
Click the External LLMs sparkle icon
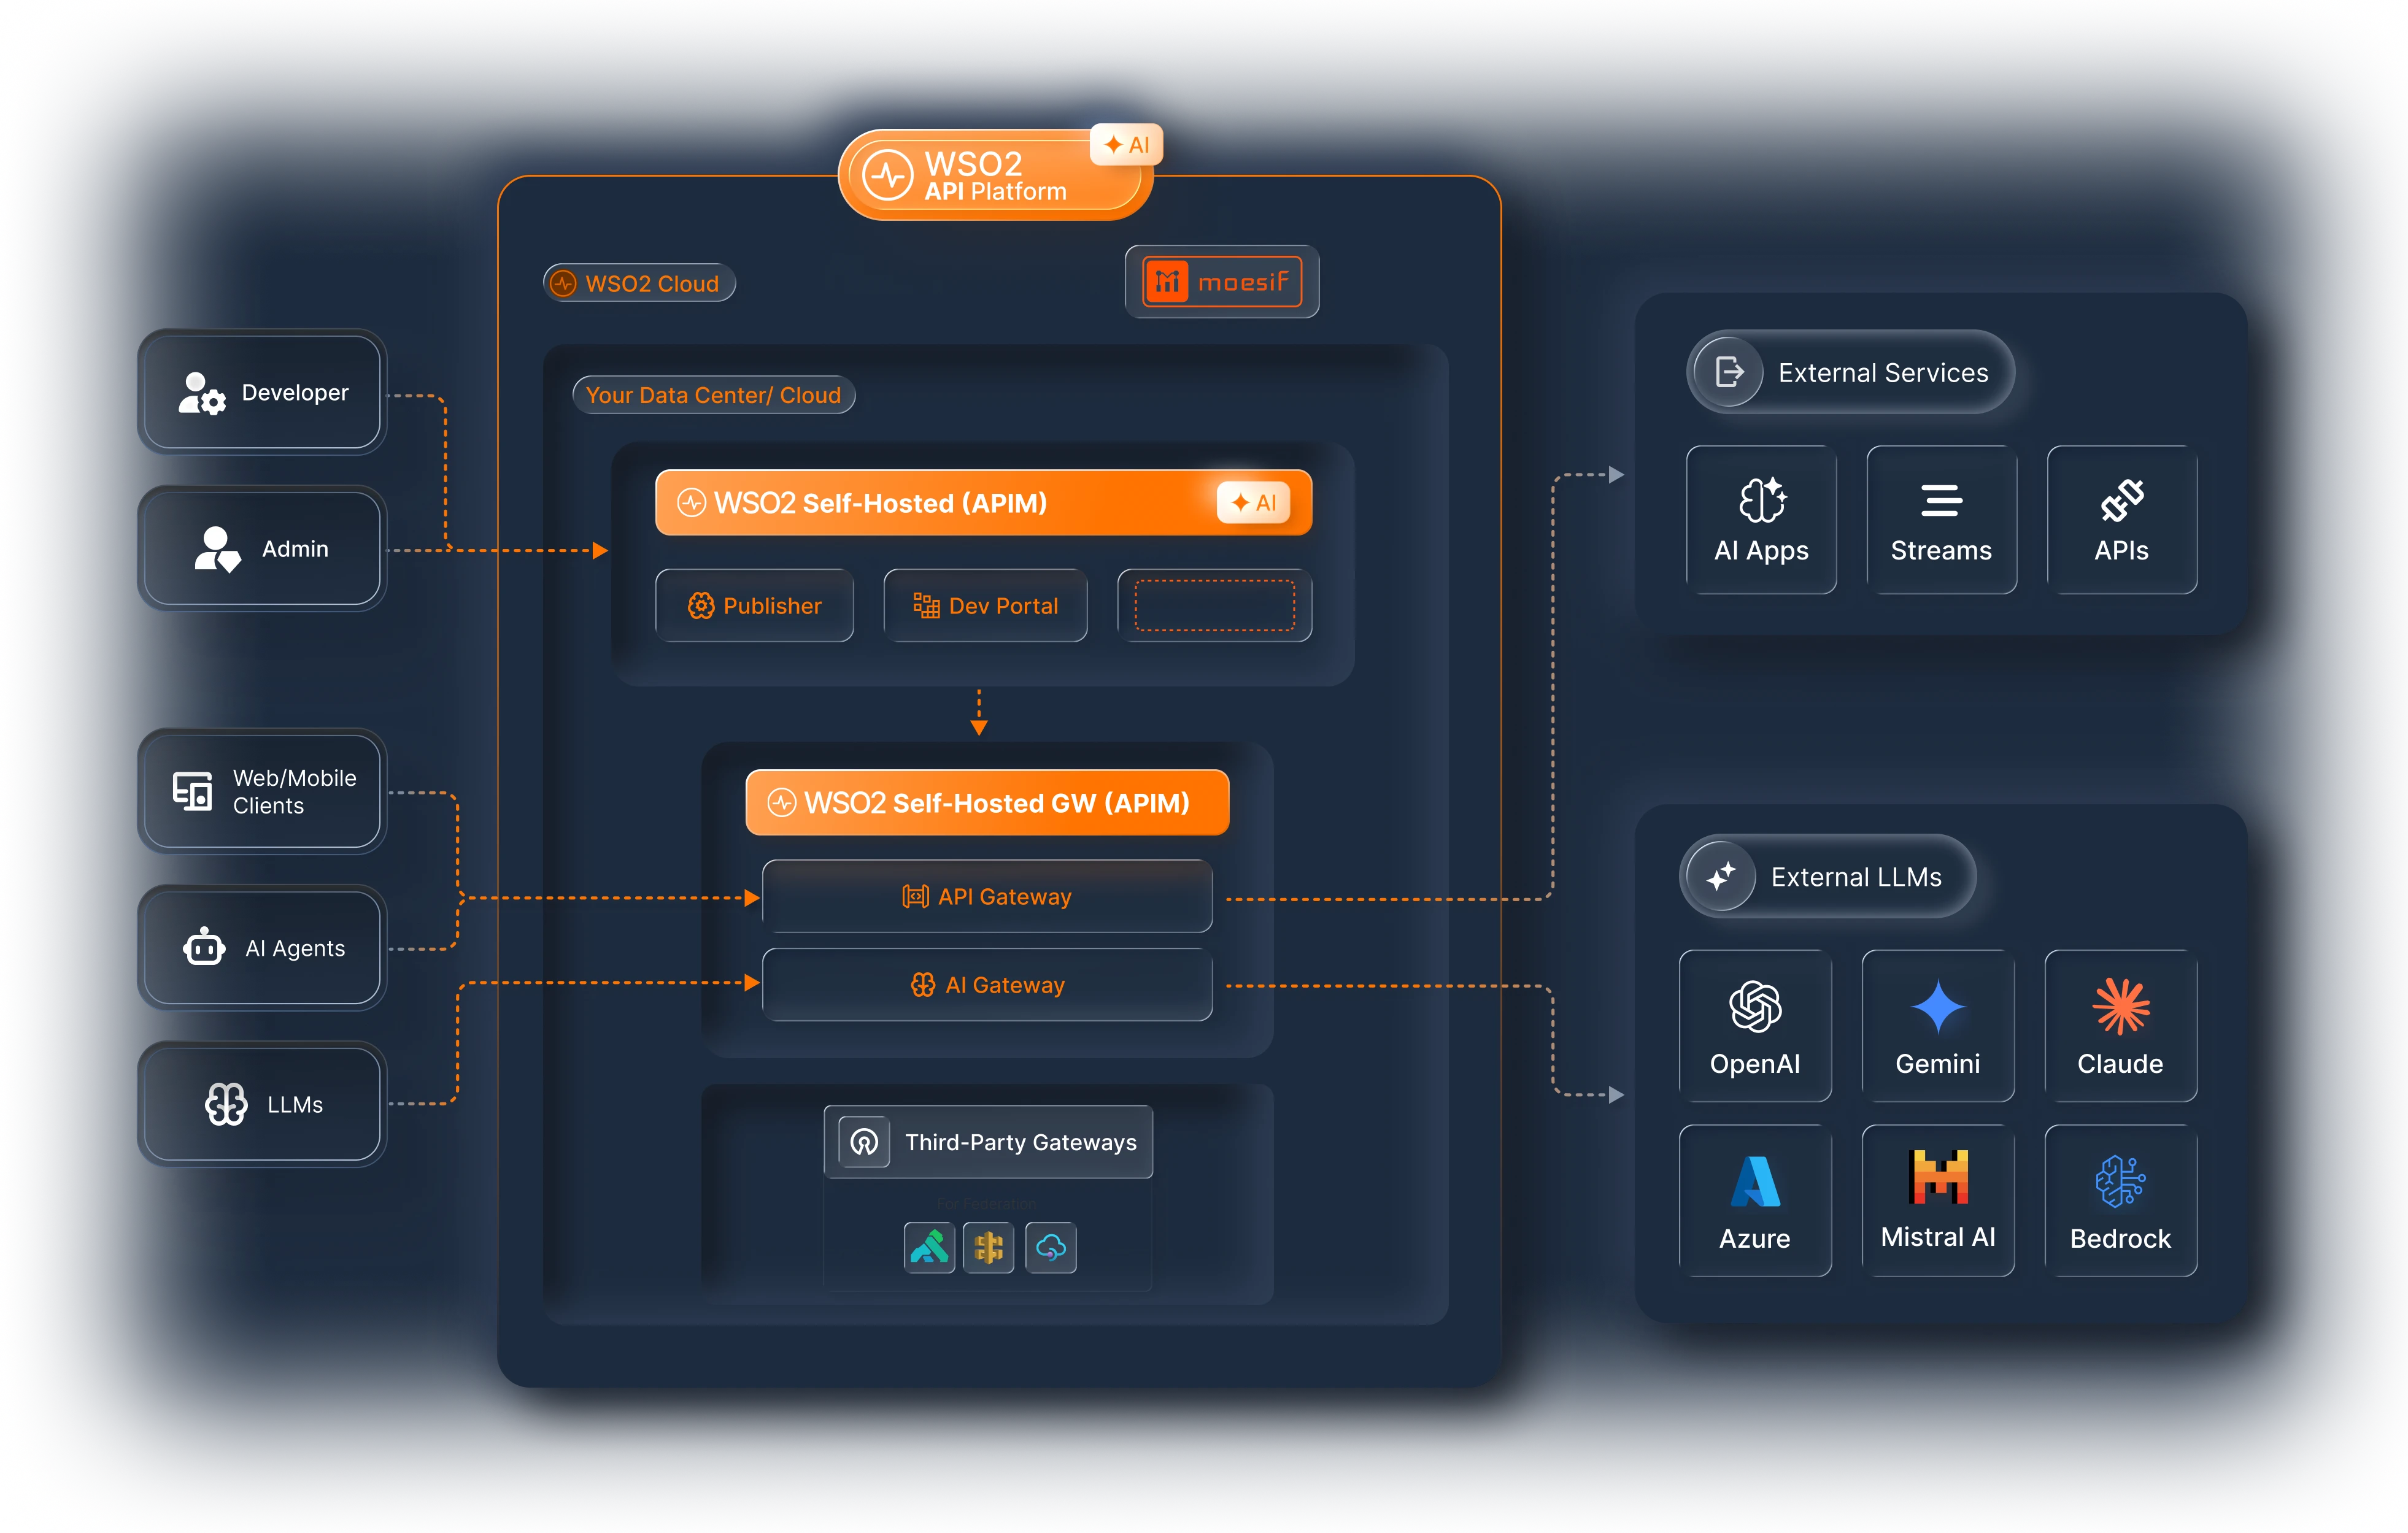[1721, 877]
